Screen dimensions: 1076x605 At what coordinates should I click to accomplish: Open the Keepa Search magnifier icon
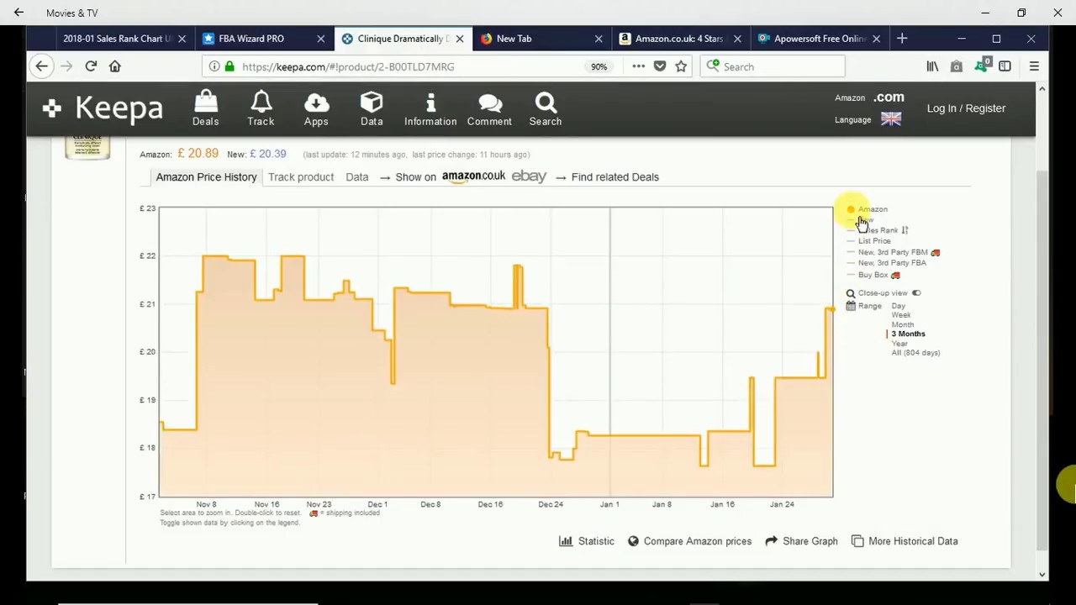click(546, 108)
